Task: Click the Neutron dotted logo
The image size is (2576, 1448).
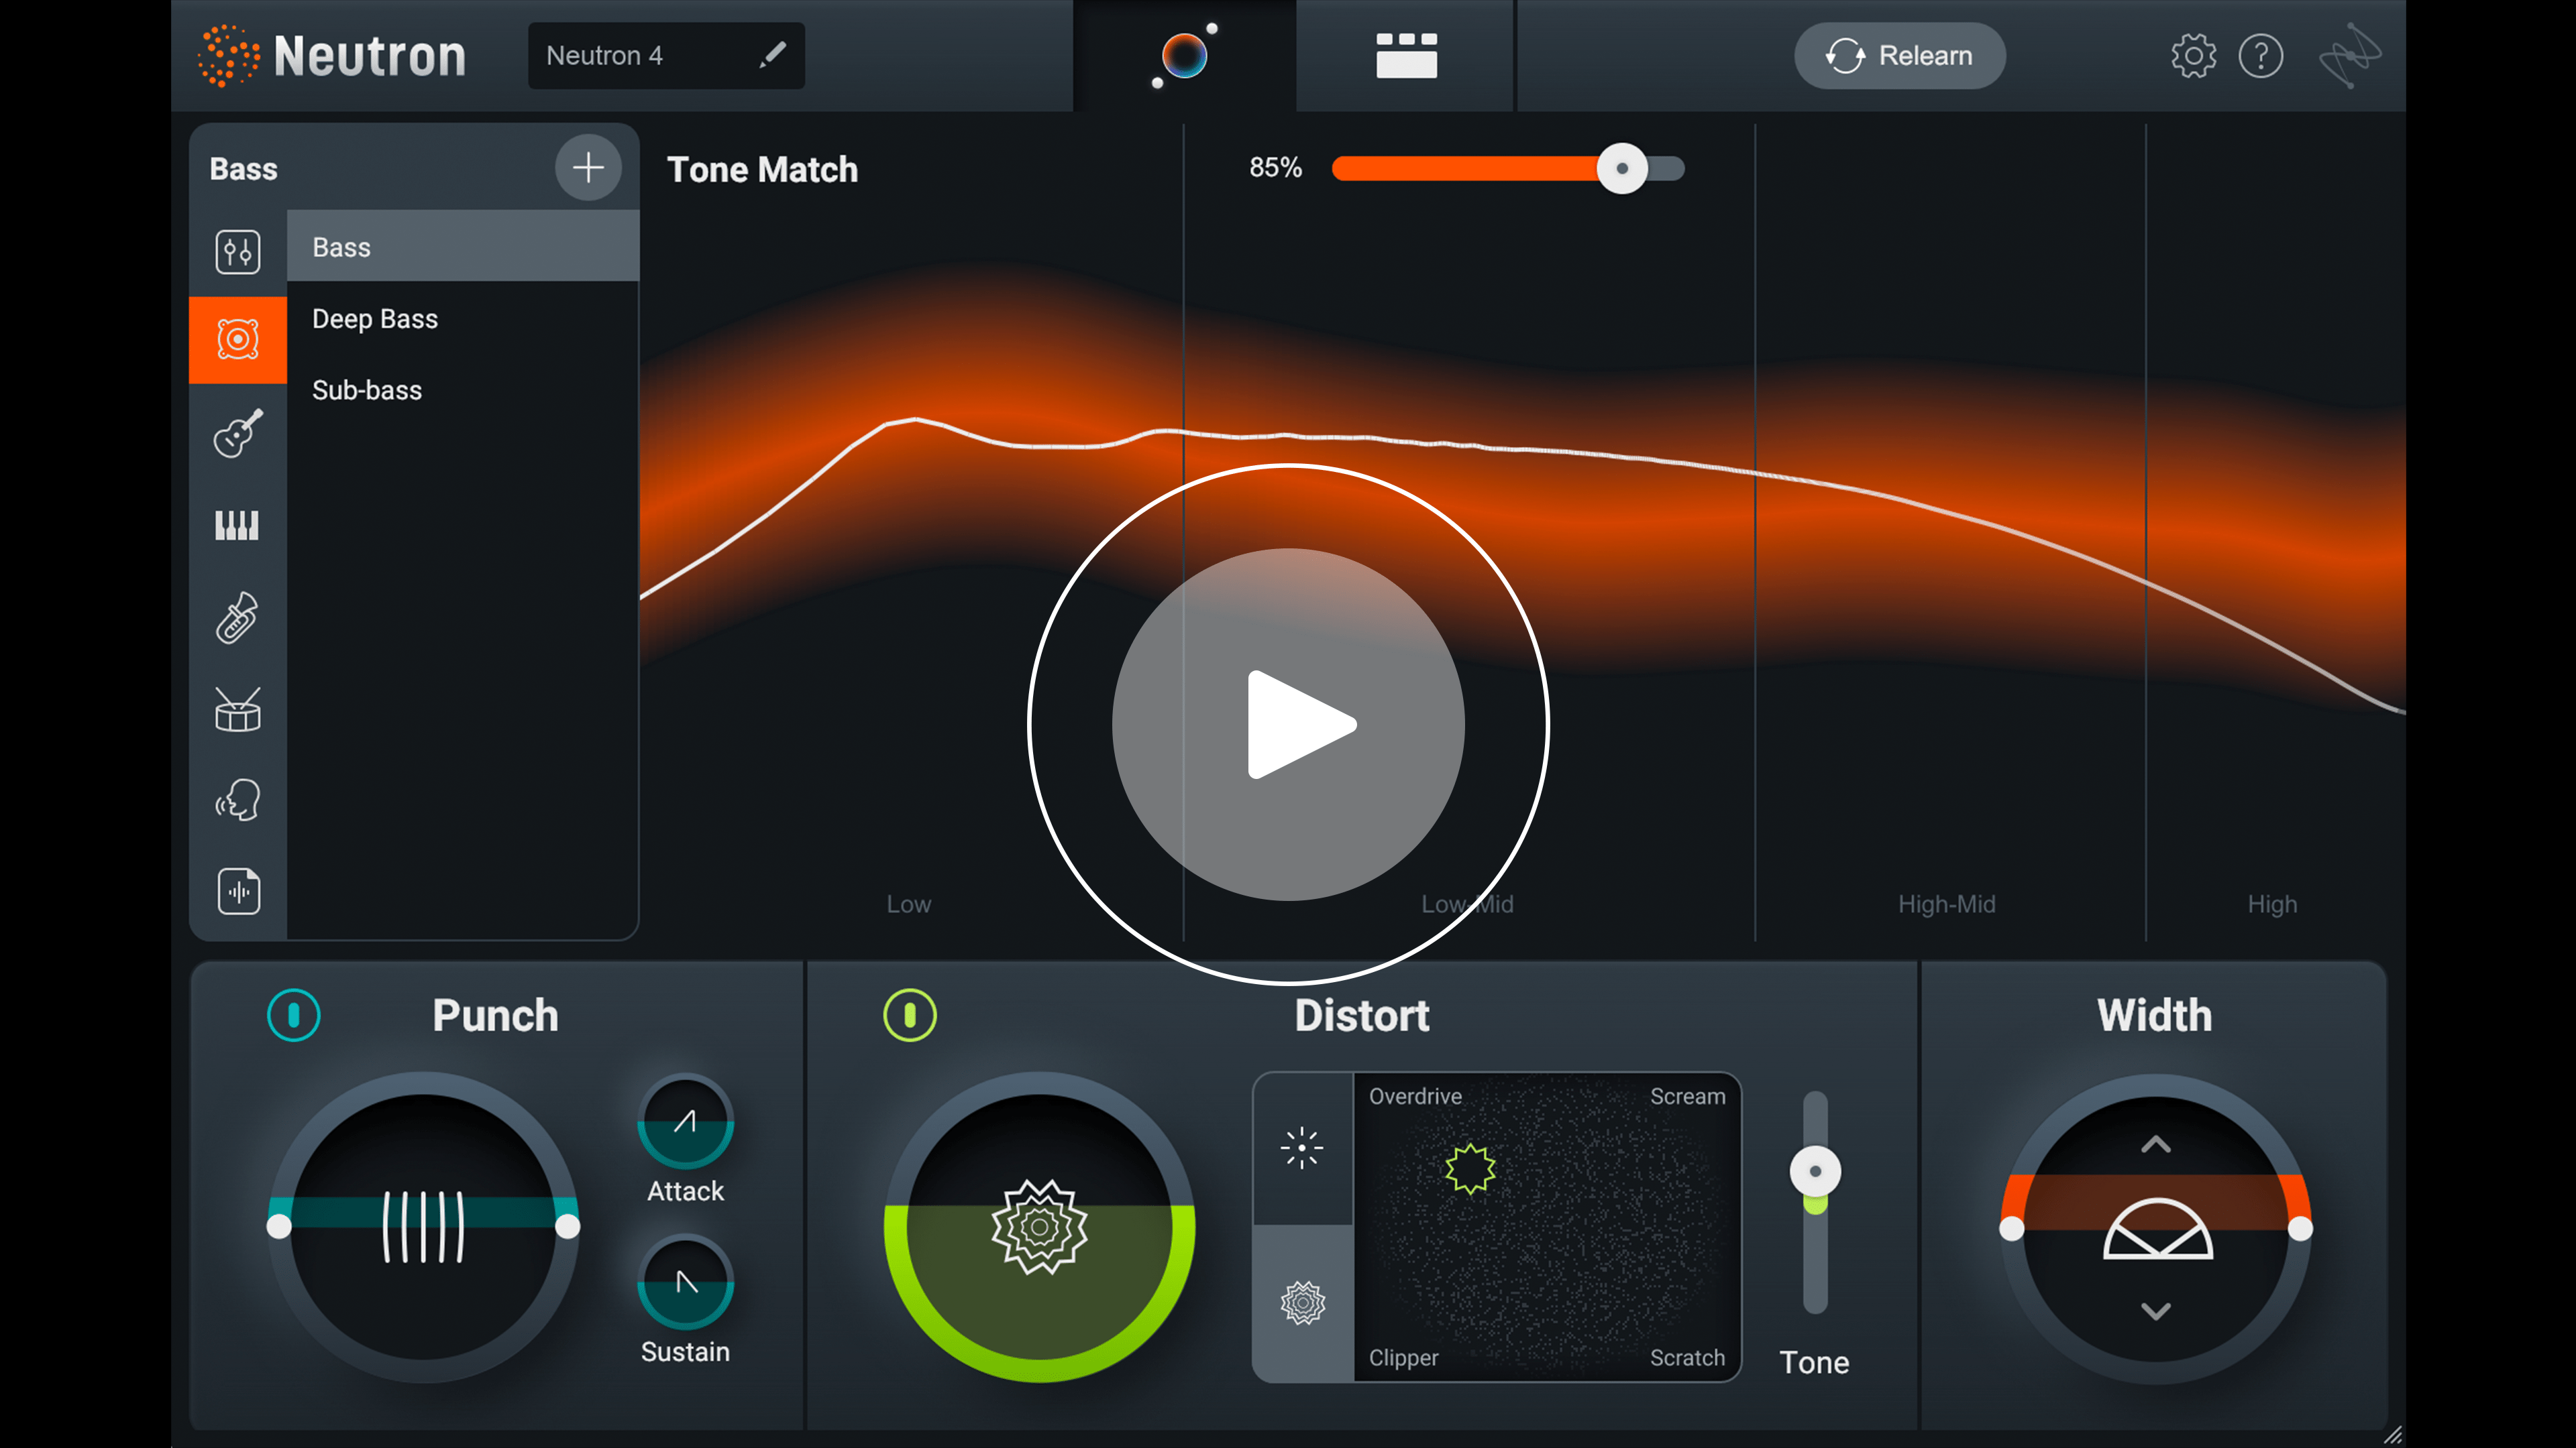Action: [228, 56]
